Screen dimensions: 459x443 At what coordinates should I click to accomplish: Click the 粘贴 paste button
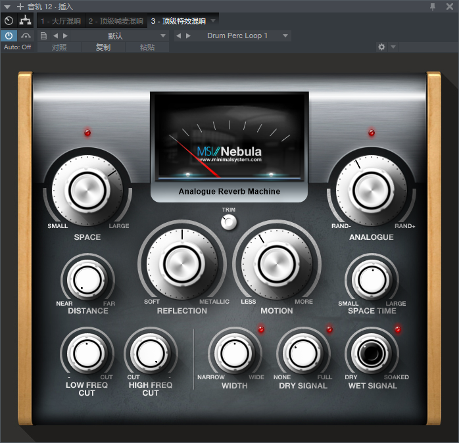coord(147,47)
